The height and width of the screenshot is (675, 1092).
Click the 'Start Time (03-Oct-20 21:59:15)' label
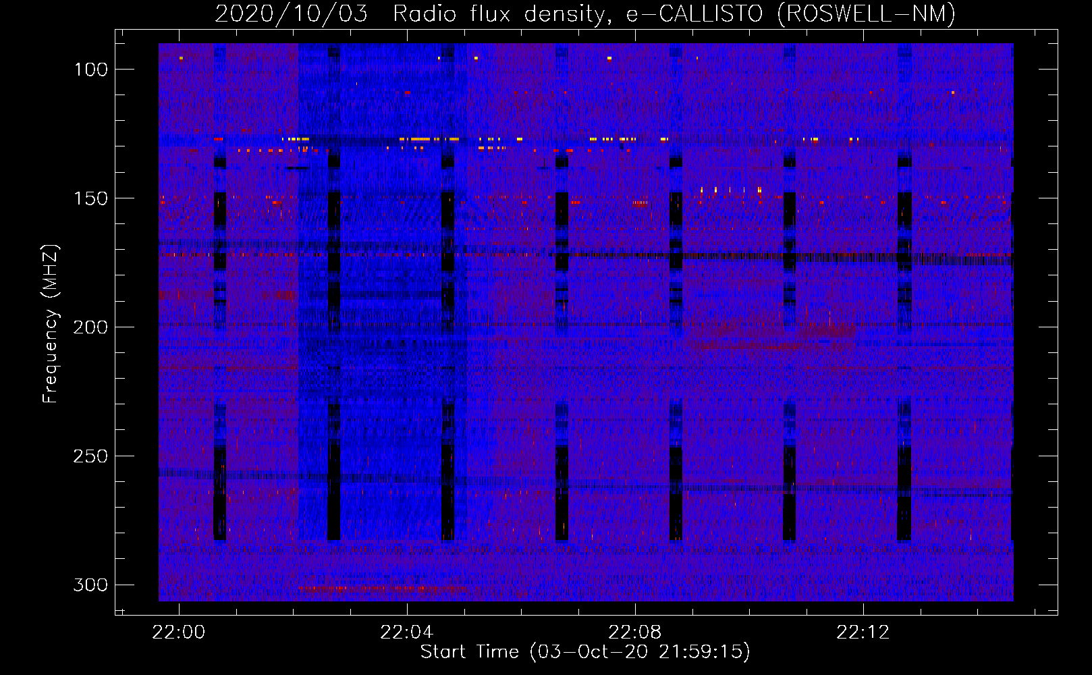coord(585,652)
